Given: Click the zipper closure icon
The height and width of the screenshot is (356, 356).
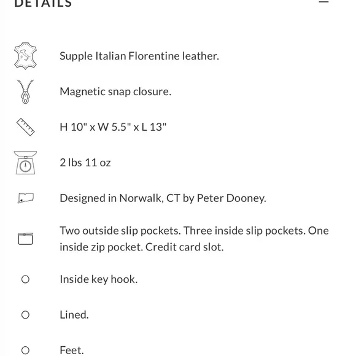Looking at the screenshot, I should coord(25,91).
